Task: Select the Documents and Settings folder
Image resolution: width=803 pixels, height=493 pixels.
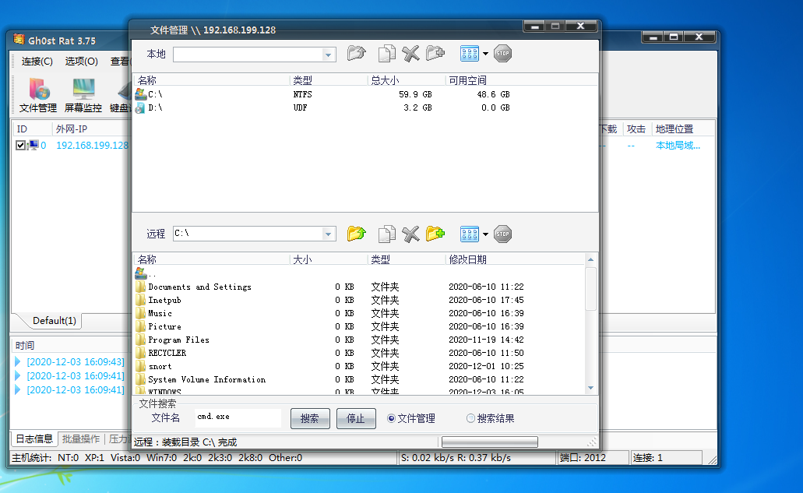Action: 199,287
